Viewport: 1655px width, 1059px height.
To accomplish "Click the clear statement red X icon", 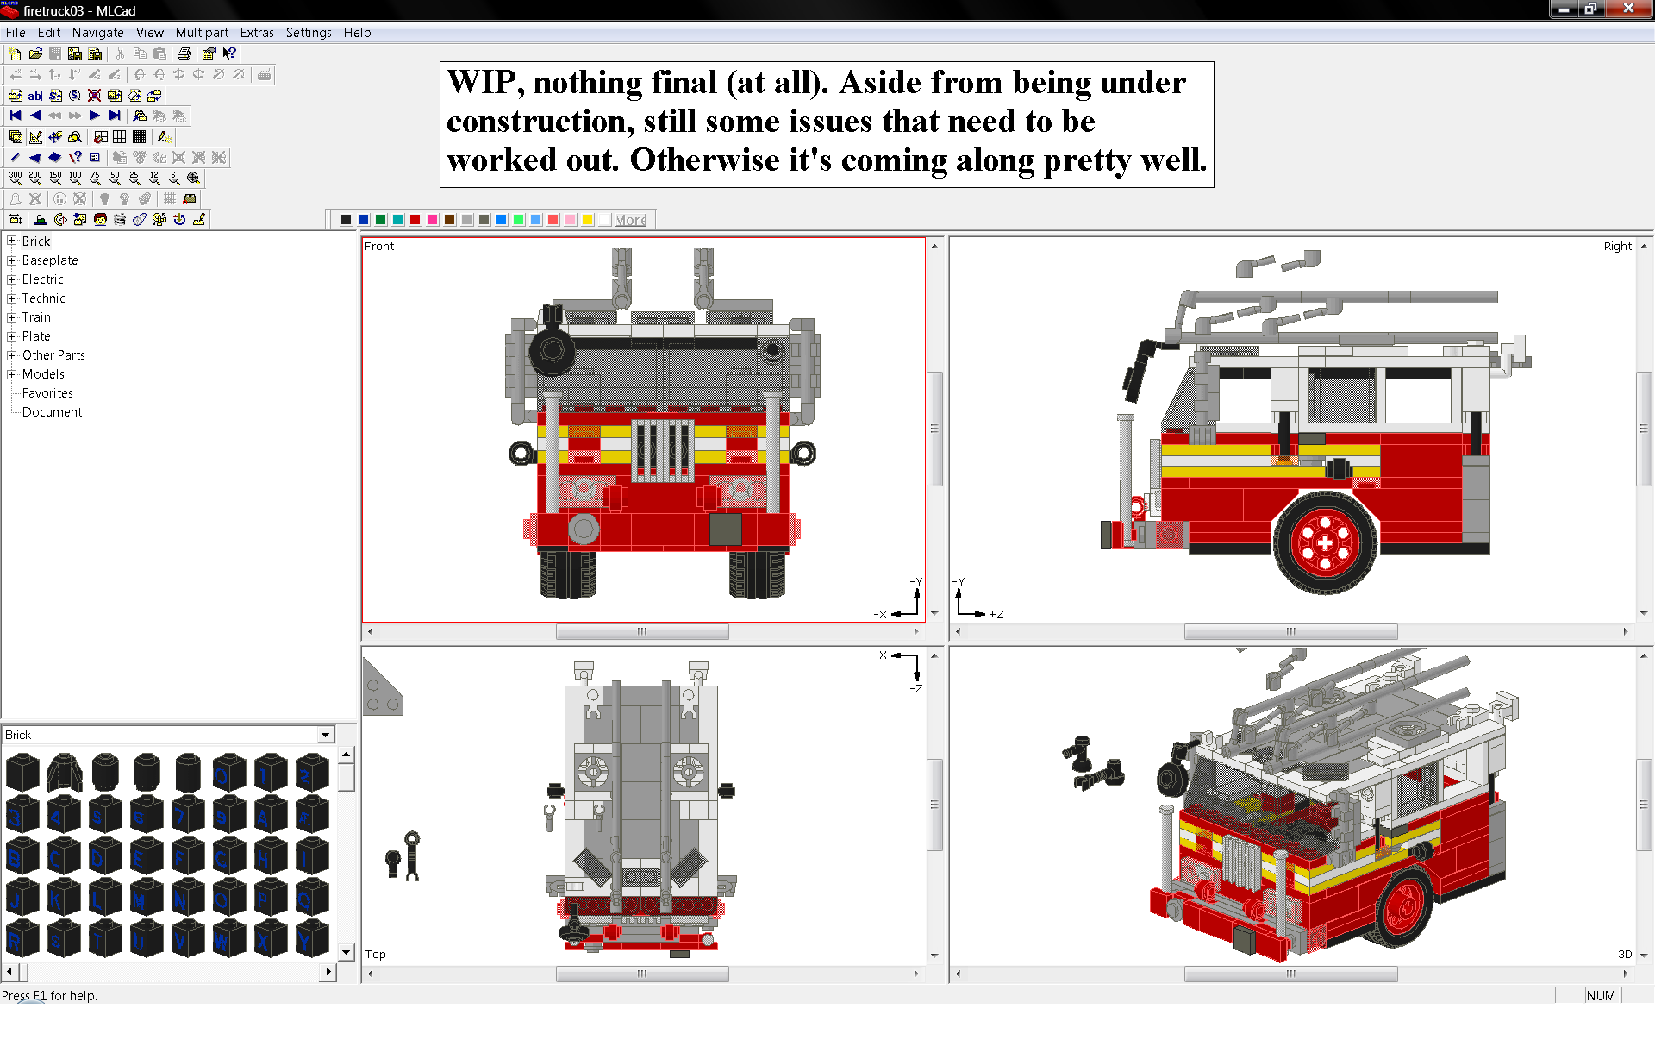I will (95, 95).
